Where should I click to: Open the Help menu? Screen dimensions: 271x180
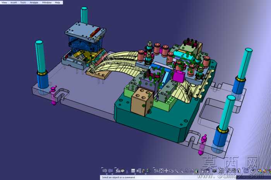click(57, 2)
